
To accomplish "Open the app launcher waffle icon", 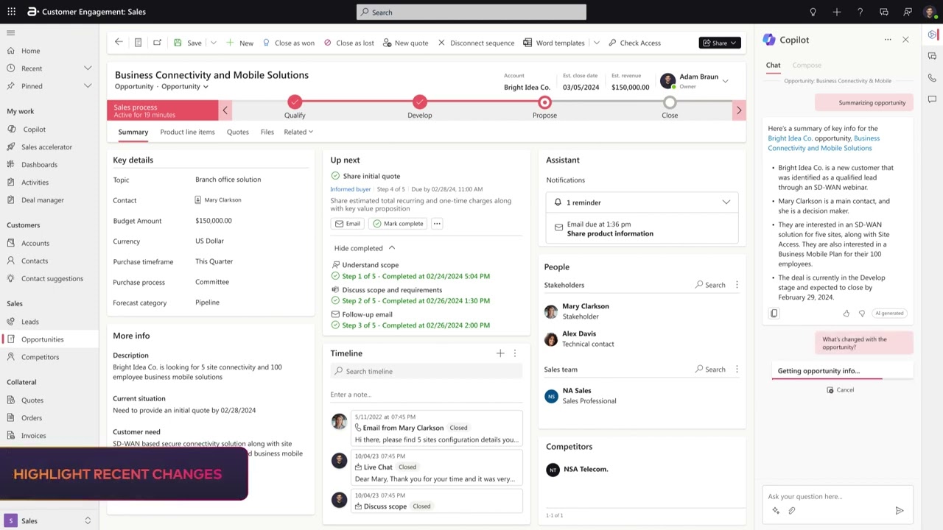I will tap(11, 12).
